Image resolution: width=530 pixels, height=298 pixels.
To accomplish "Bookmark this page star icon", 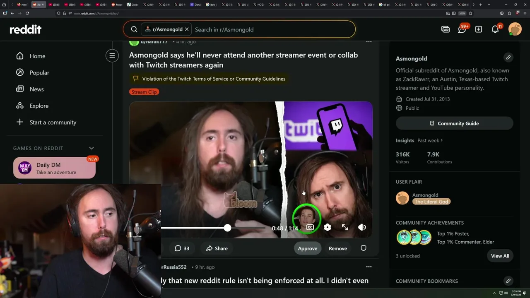I will coord(470,13).
